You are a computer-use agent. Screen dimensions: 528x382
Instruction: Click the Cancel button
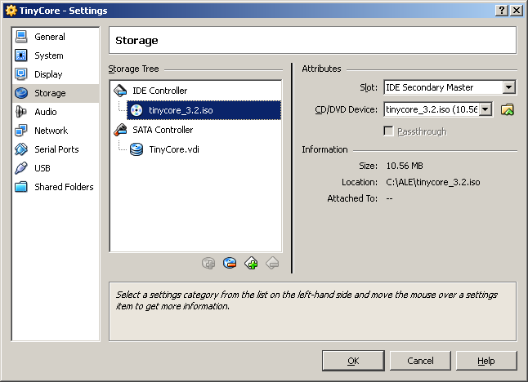tap(420, 361)
